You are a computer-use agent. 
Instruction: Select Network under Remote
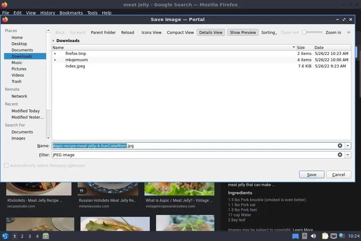(x=19, y=96)
